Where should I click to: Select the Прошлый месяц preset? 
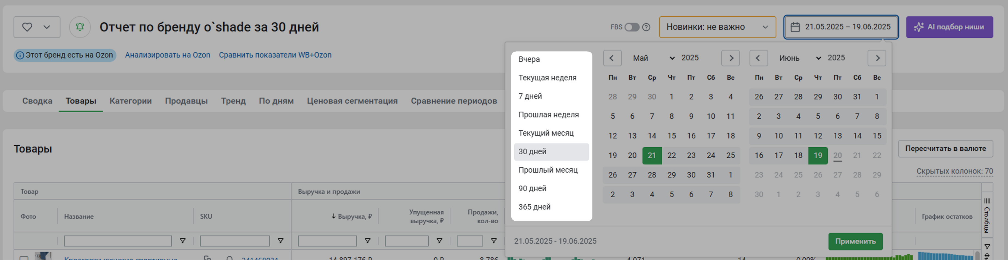[551, 170]
